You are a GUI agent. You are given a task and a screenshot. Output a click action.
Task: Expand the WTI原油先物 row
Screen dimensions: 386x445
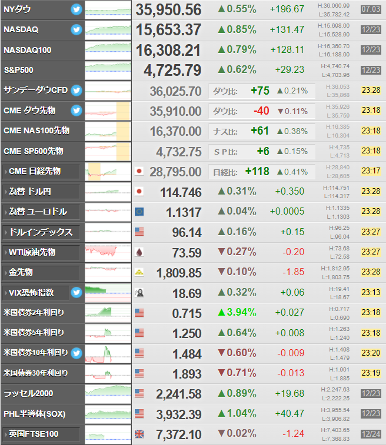pyautogui.click(x=41, y=252)
